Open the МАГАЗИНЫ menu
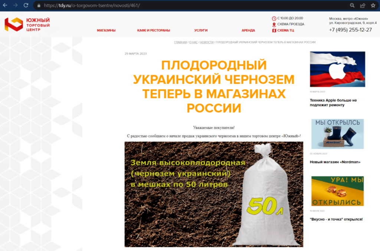Screen dimensions: 380x251 pos(107,30)
